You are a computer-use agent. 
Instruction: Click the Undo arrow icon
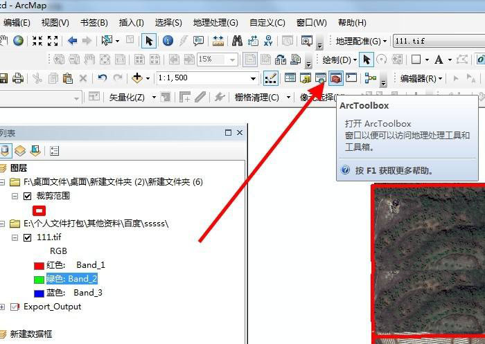102,78
